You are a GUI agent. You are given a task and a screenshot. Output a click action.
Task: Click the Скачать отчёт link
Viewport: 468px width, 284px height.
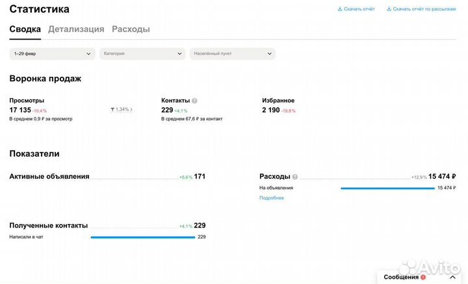359,9
